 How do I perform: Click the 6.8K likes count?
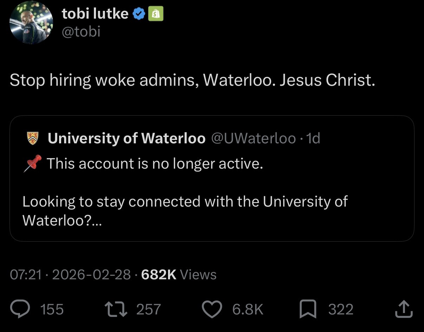(248, 310)
